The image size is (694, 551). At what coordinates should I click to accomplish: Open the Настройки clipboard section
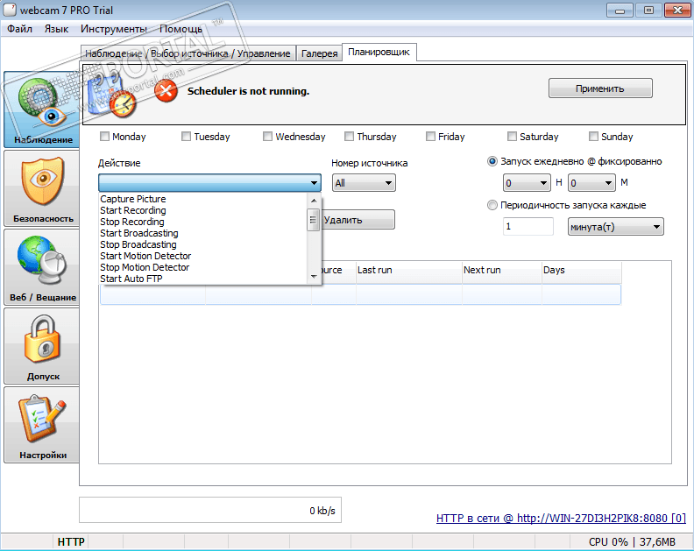42,425
